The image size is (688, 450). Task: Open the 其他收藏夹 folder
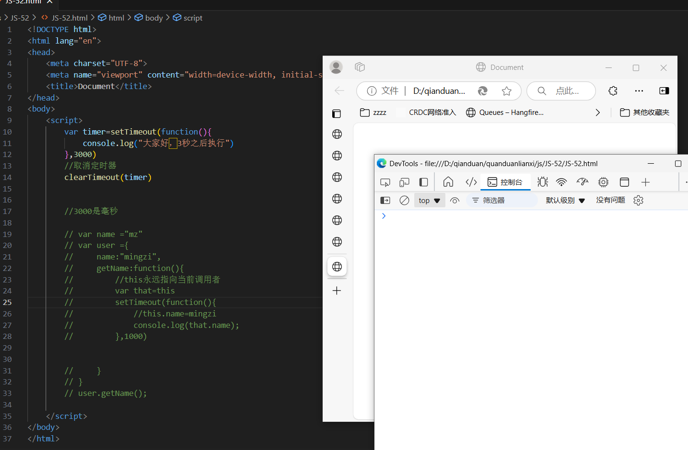(x=644, y=112)
